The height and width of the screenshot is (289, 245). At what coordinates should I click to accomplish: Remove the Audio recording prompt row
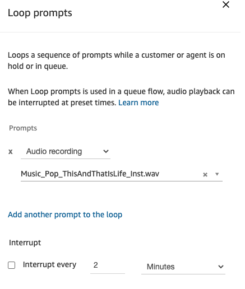11,152
